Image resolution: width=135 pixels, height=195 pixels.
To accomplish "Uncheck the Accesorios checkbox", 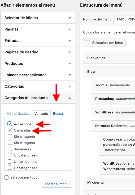I will click(10, 124).
